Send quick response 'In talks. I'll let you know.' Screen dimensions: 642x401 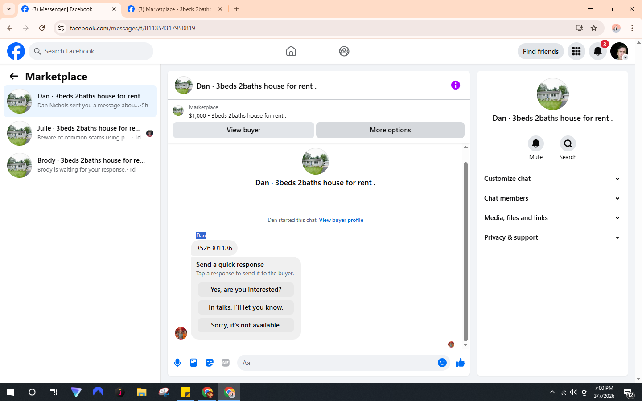(x=246, y=307)
